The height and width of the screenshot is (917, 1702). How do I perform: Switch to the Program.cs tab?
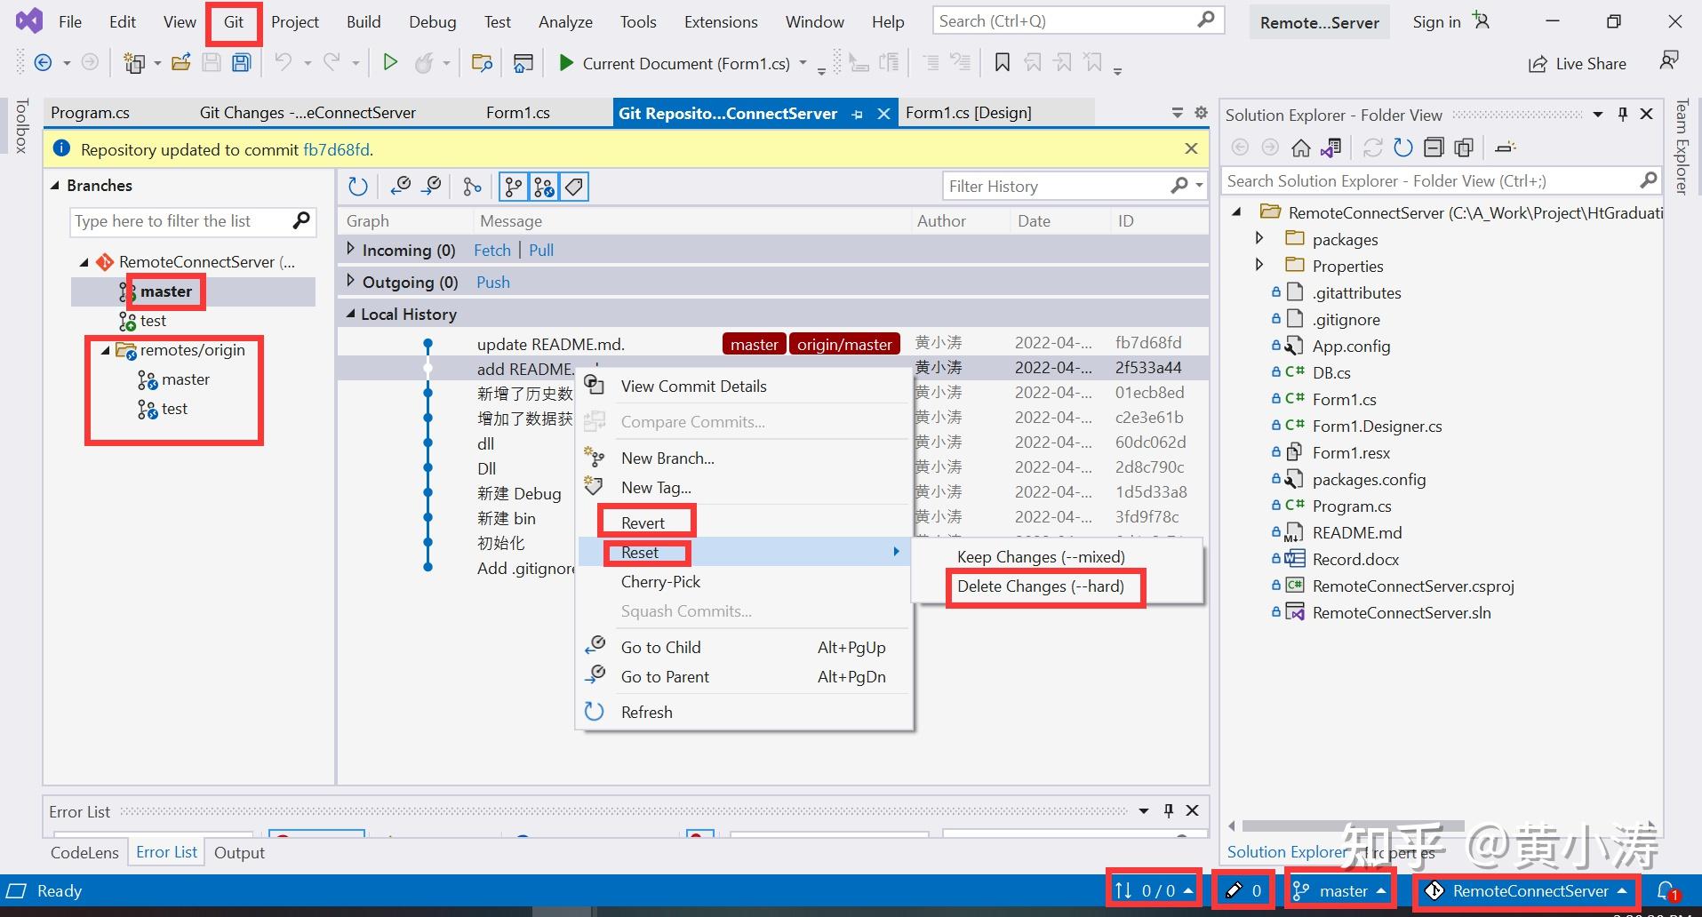pyautogui.click(x=90, y=113)
